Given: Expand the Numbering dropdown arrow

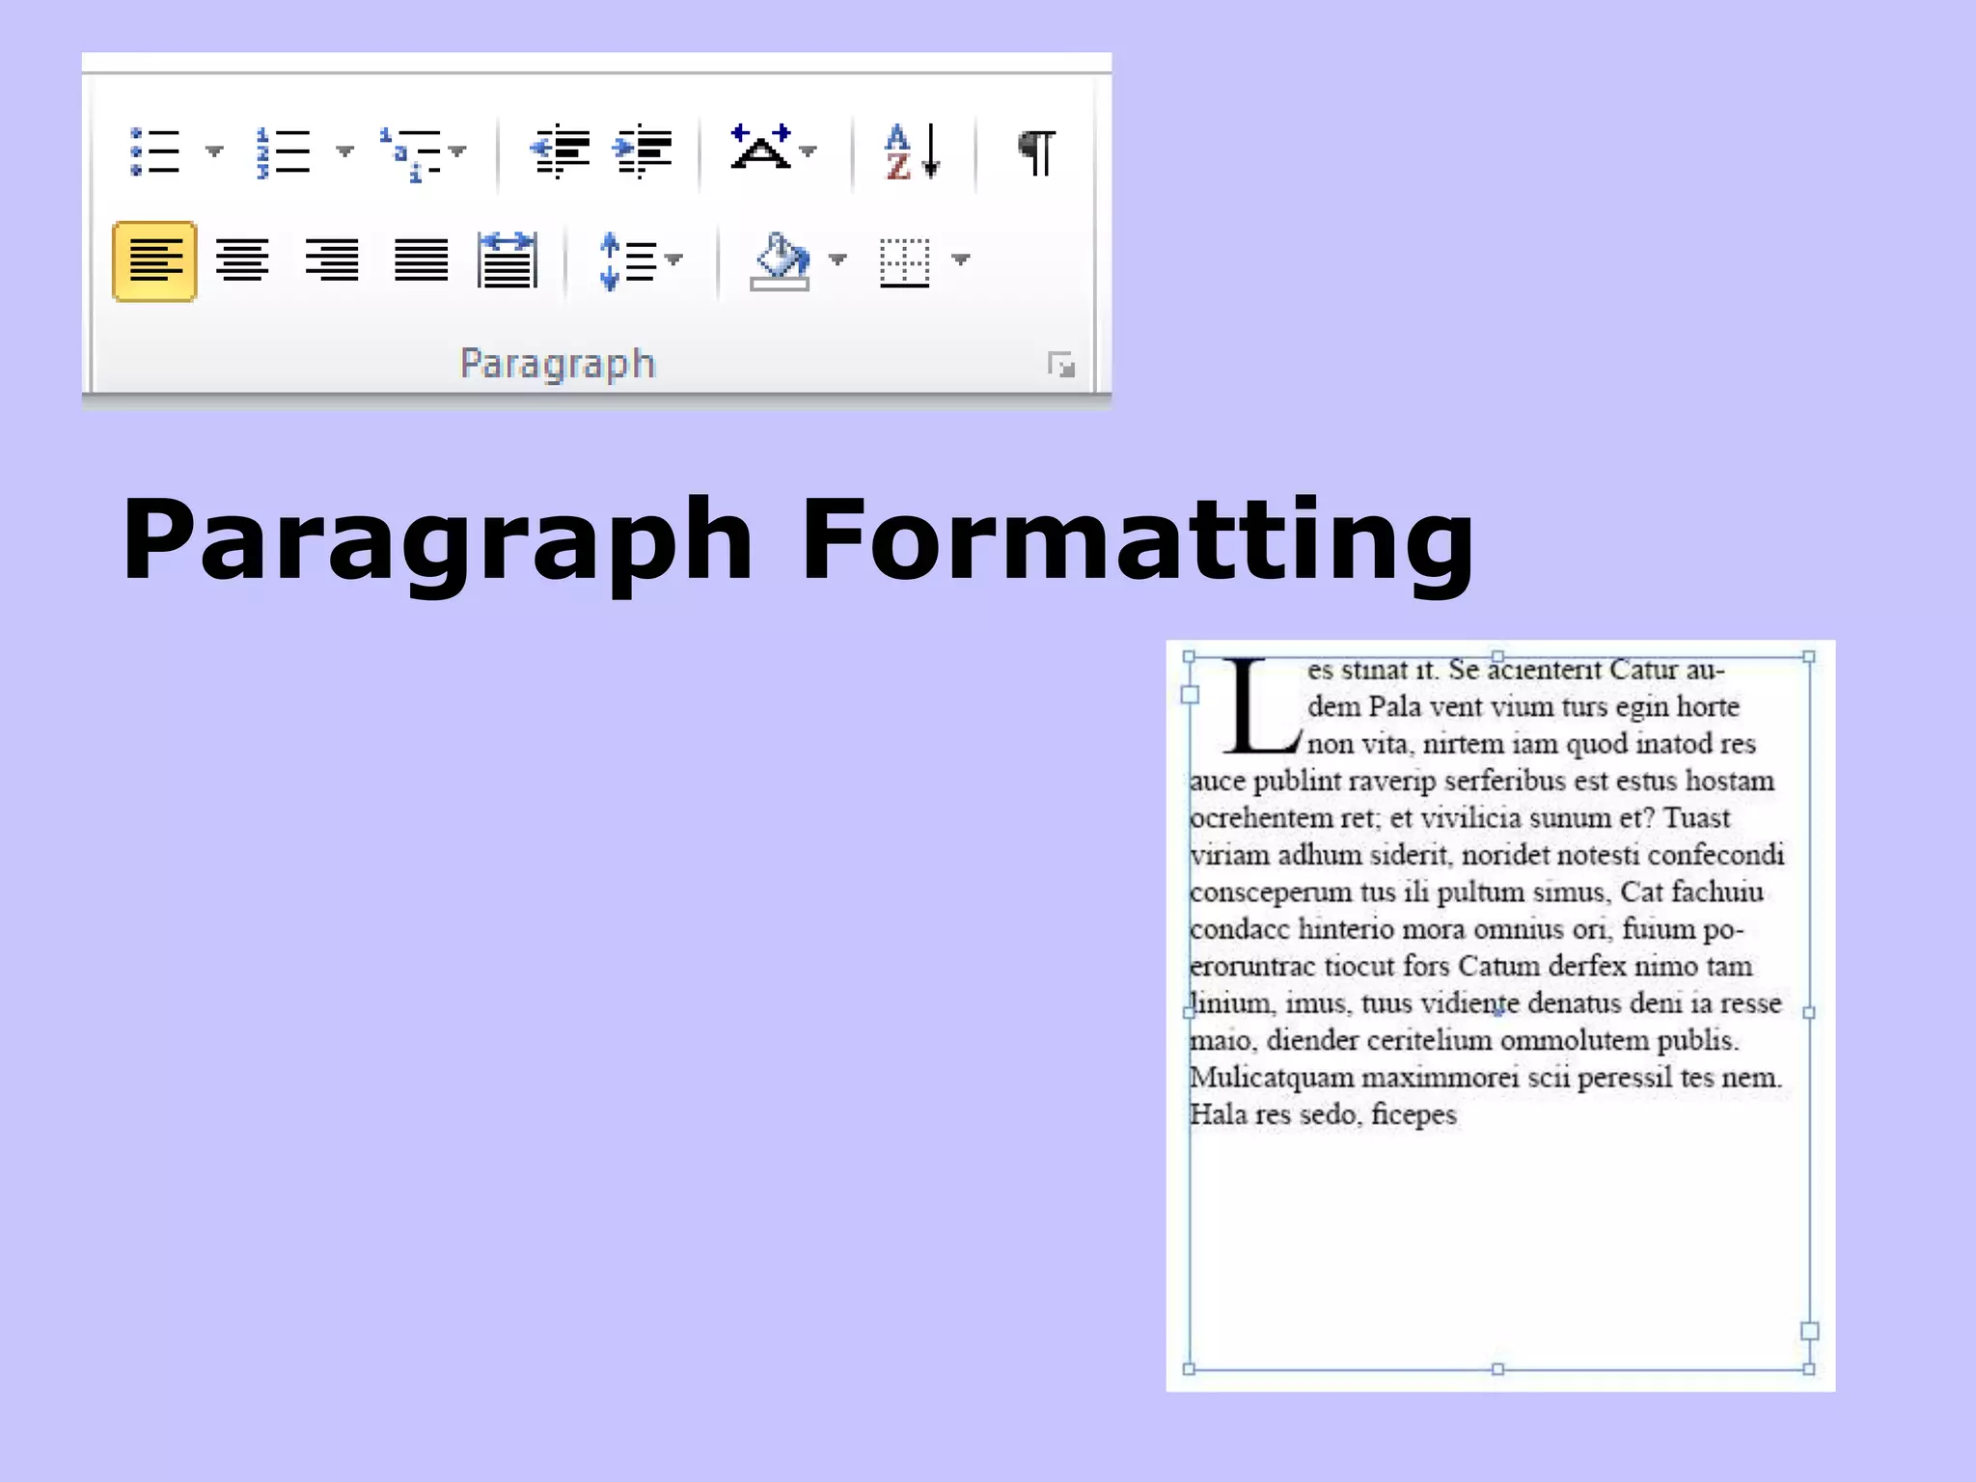Looking at the screenshot, I should pos(344,151).
